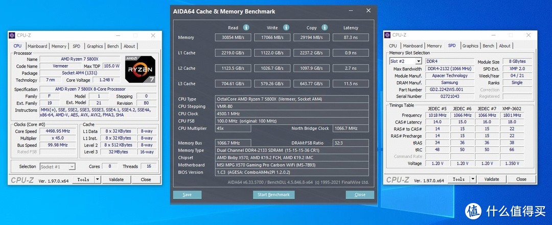Click the info icon beside Copy column
Viewport: 552px width, 225px height.
point(324,28)
